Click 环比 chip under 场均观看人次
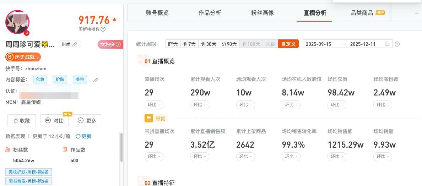The image size is (422, 186). [245, 105]
